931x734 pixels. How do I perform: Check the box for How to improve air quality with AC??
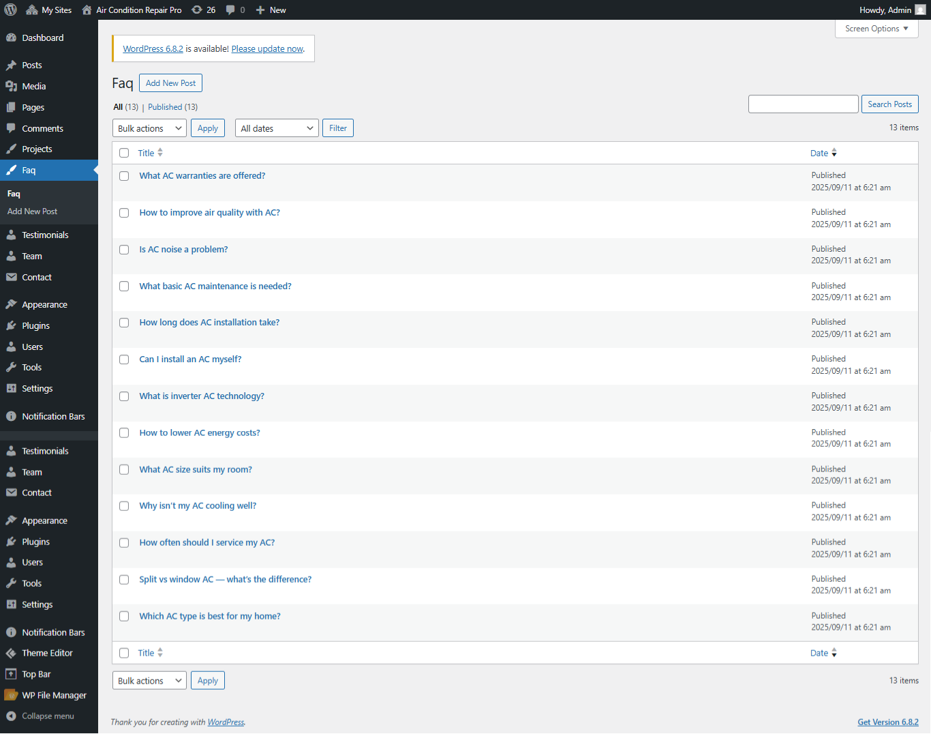pos(124,213)
